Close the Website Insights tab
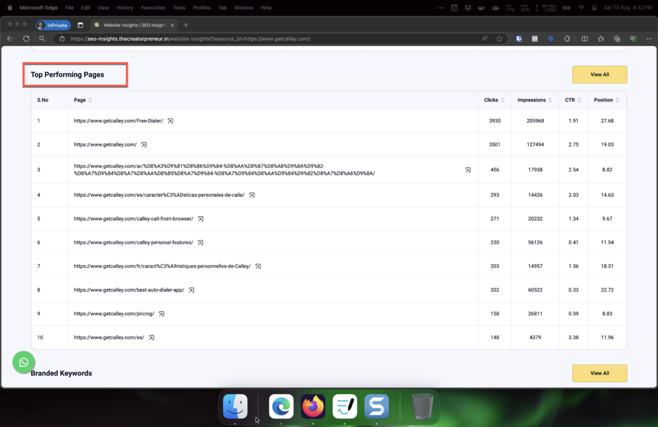 172,25
